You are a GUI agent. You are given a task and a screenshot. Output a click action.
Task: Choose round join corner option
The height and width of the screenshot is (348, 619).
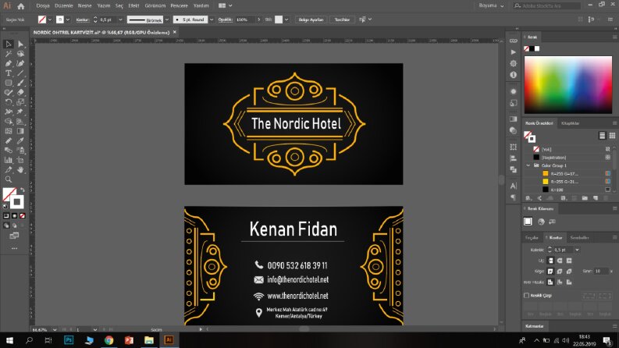560,271
